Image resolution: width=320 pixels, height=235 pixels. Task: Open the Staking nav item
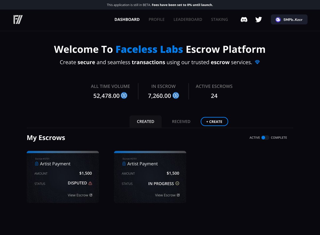pyautogui.click(x=219, y=19)
